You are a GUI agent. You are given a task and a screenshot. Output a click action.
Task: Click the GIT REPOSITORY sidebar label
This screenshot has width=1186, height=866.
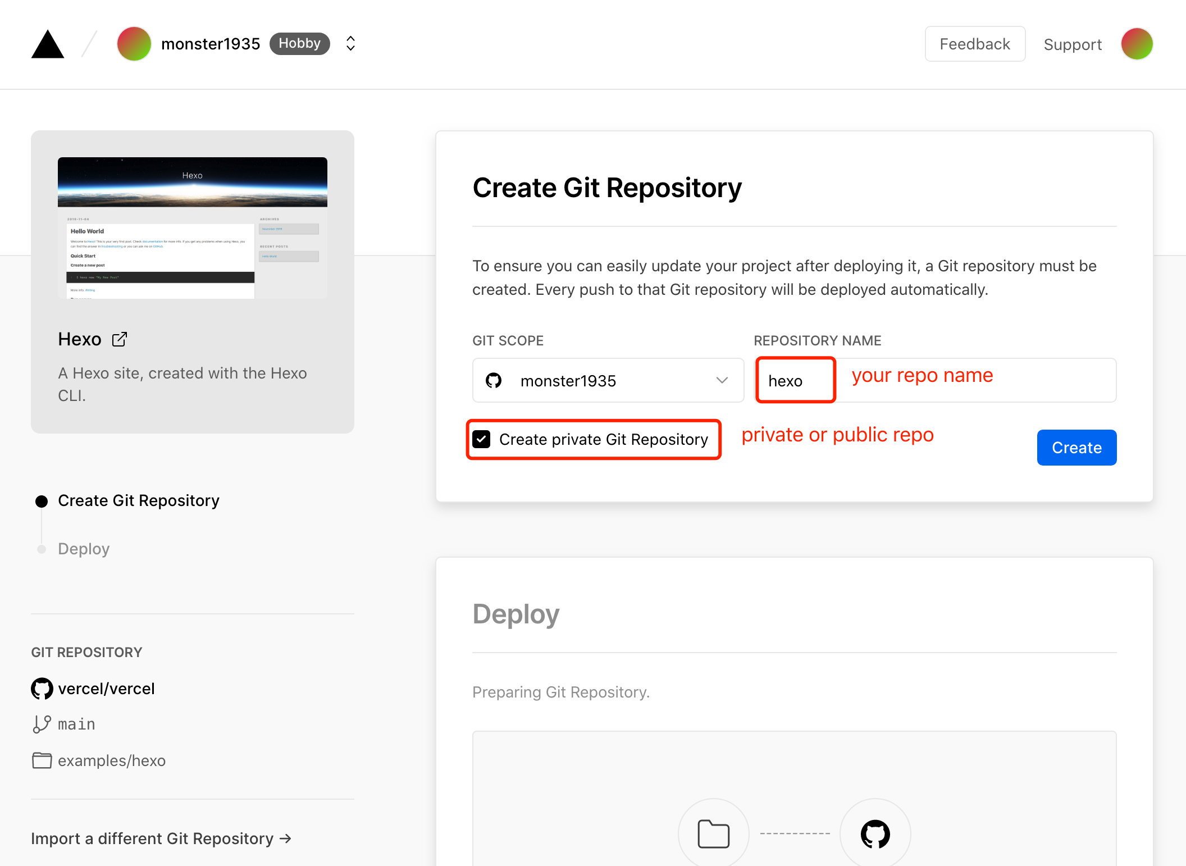[86, 652]
